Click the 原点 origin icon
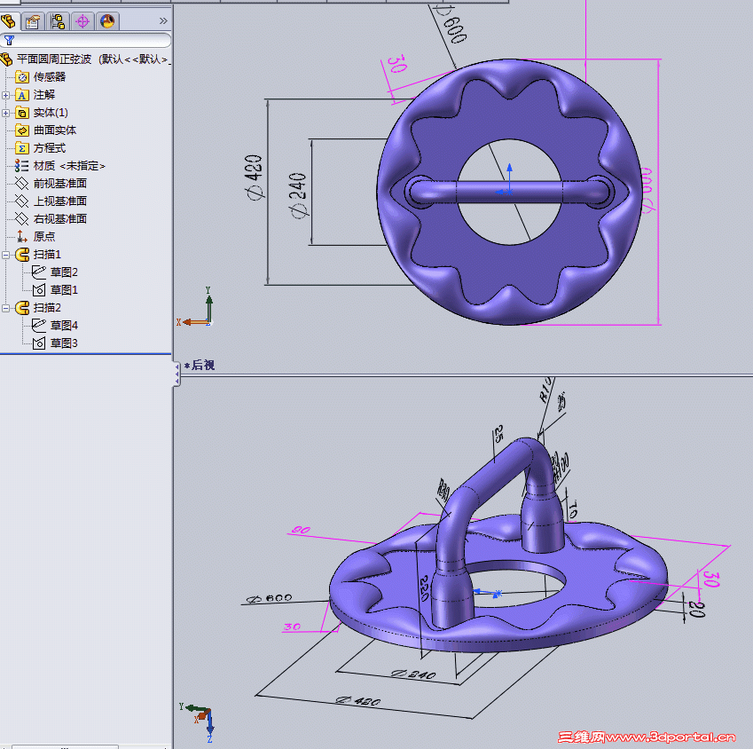The height and width of the screenshot is (749, 753). (x=21, y=236)
